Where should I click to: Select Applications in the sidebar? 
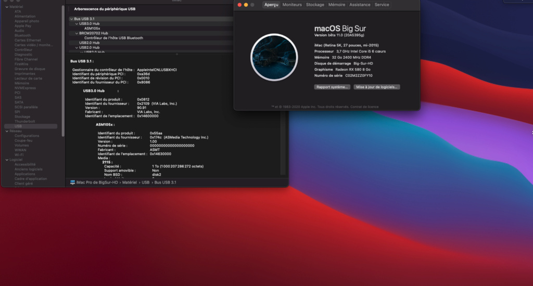[x=25, y=174]
